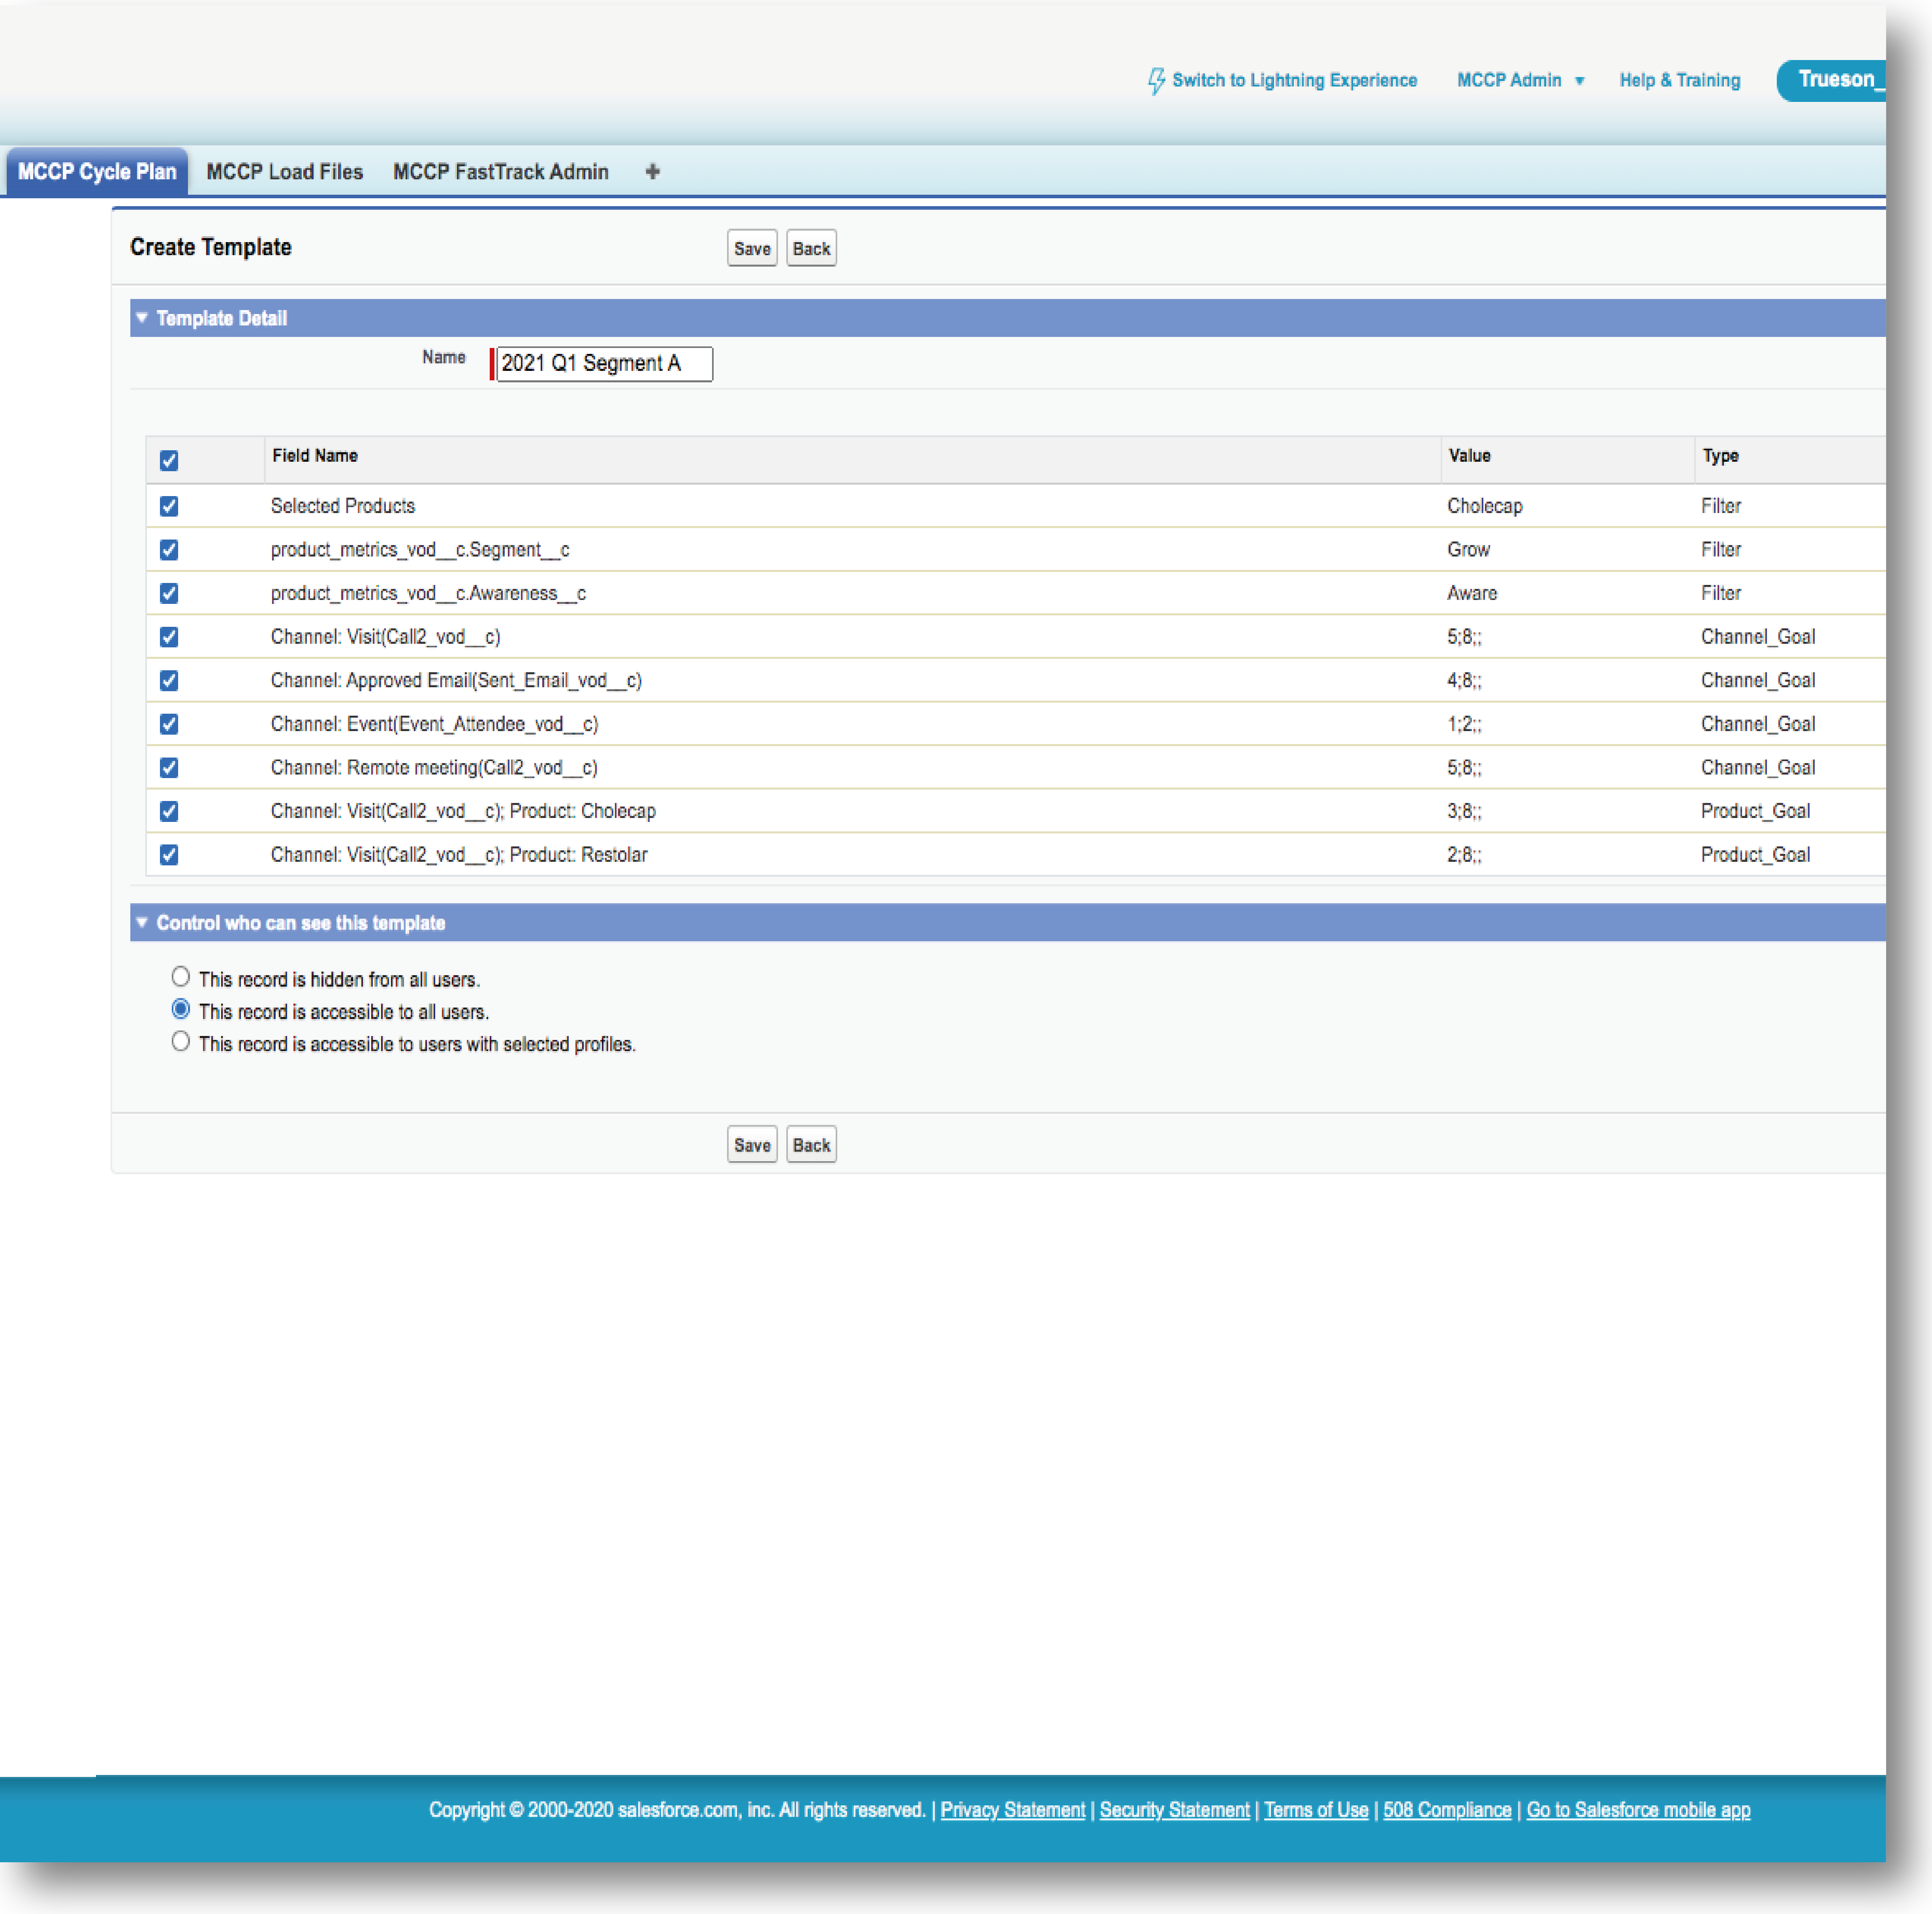Click the Field Name column header
The image size is (1932, 1914).
pyautogui.click(x=315, y=456)
